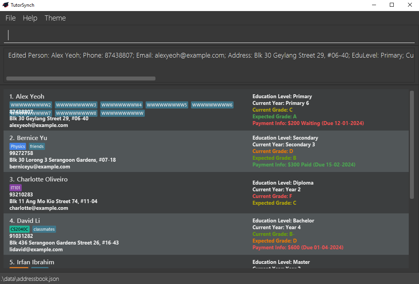Click address Blk 30 Lorong 3 Serangoon Gardens
Viewport: 419px width, 284px height.
[x=62, y=160]
